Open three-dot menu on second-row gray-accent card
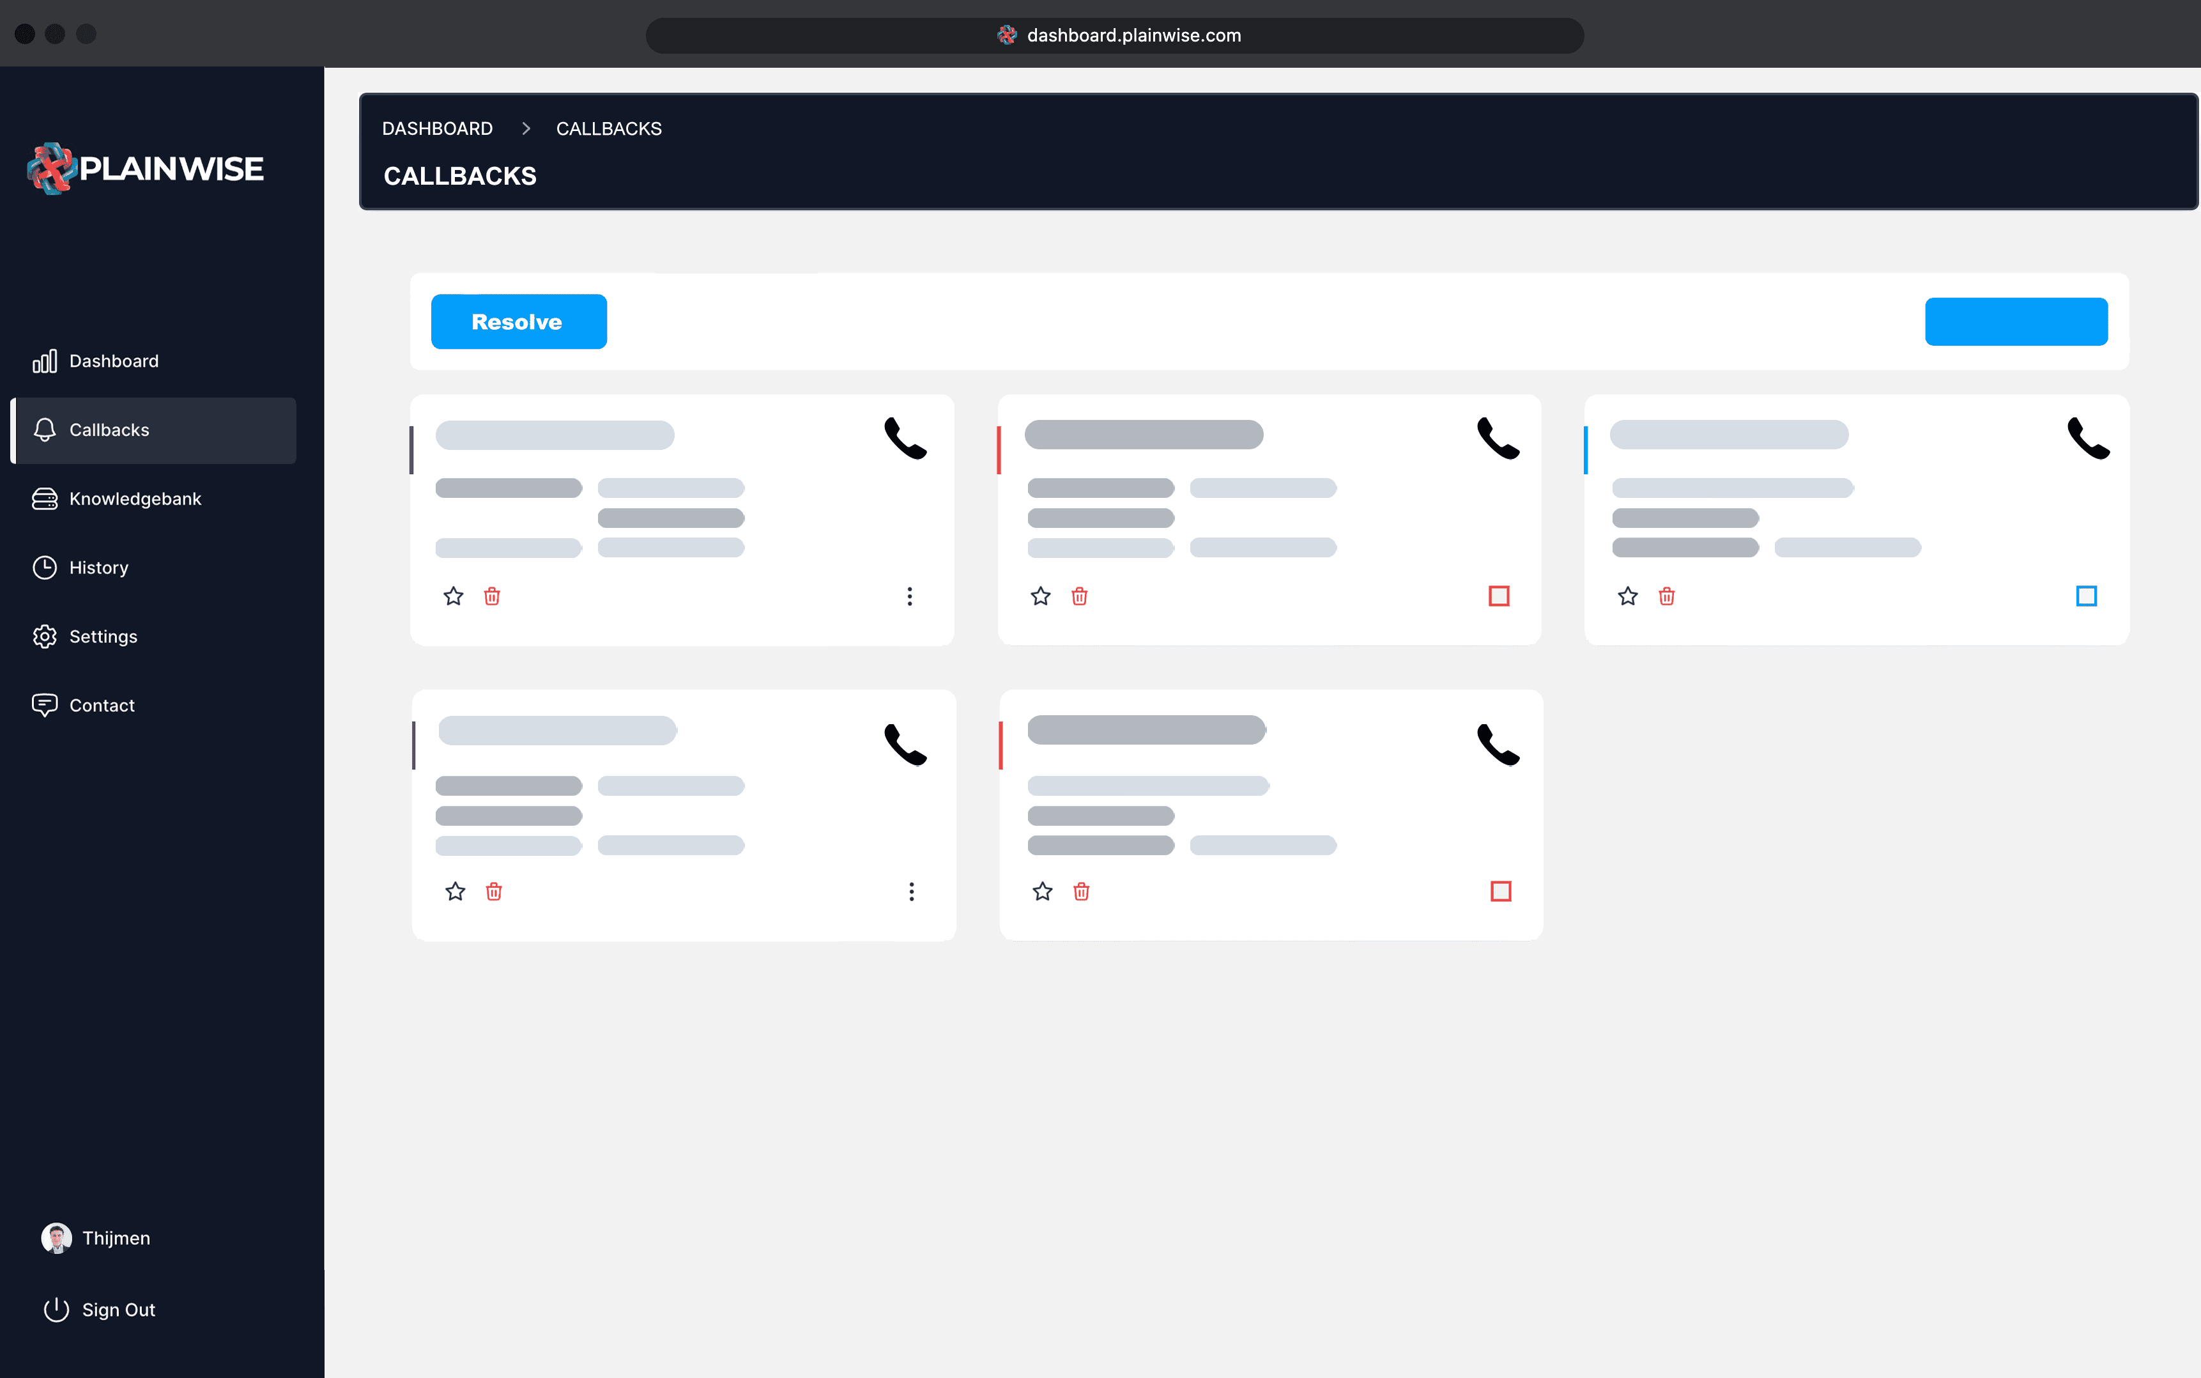The width and height of the screenshot is (2201, 1378). click(x=911, y=892)
